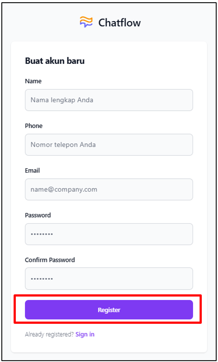
Task: Focus the "Nomor telepon Anda" input
Action: 109,145
